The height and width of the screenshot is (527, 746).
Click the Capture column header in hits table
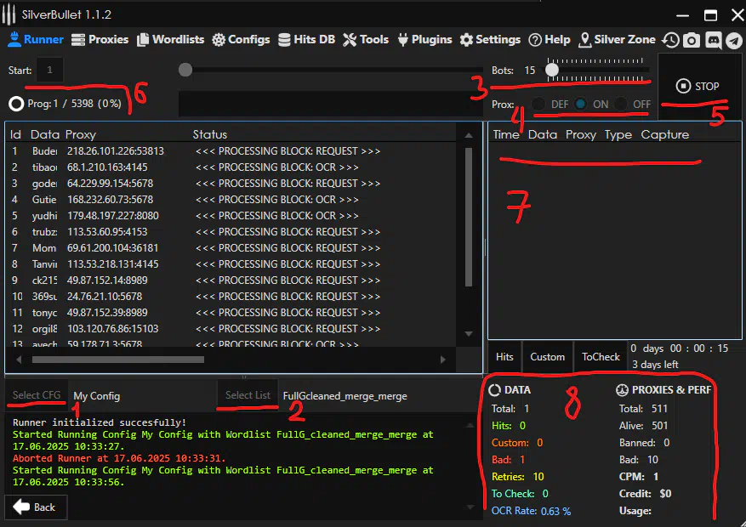664,134
